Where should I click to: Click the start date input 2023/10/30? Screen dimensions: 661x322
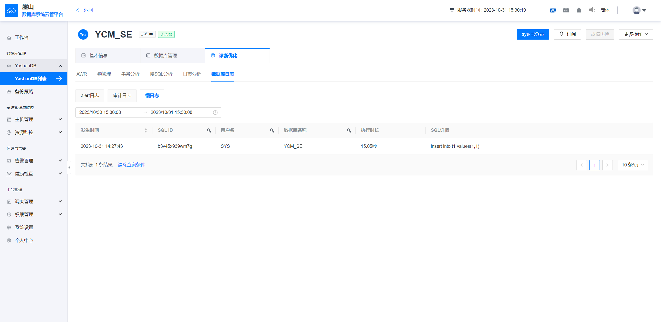pyautogui.click(x=100, y=112)
